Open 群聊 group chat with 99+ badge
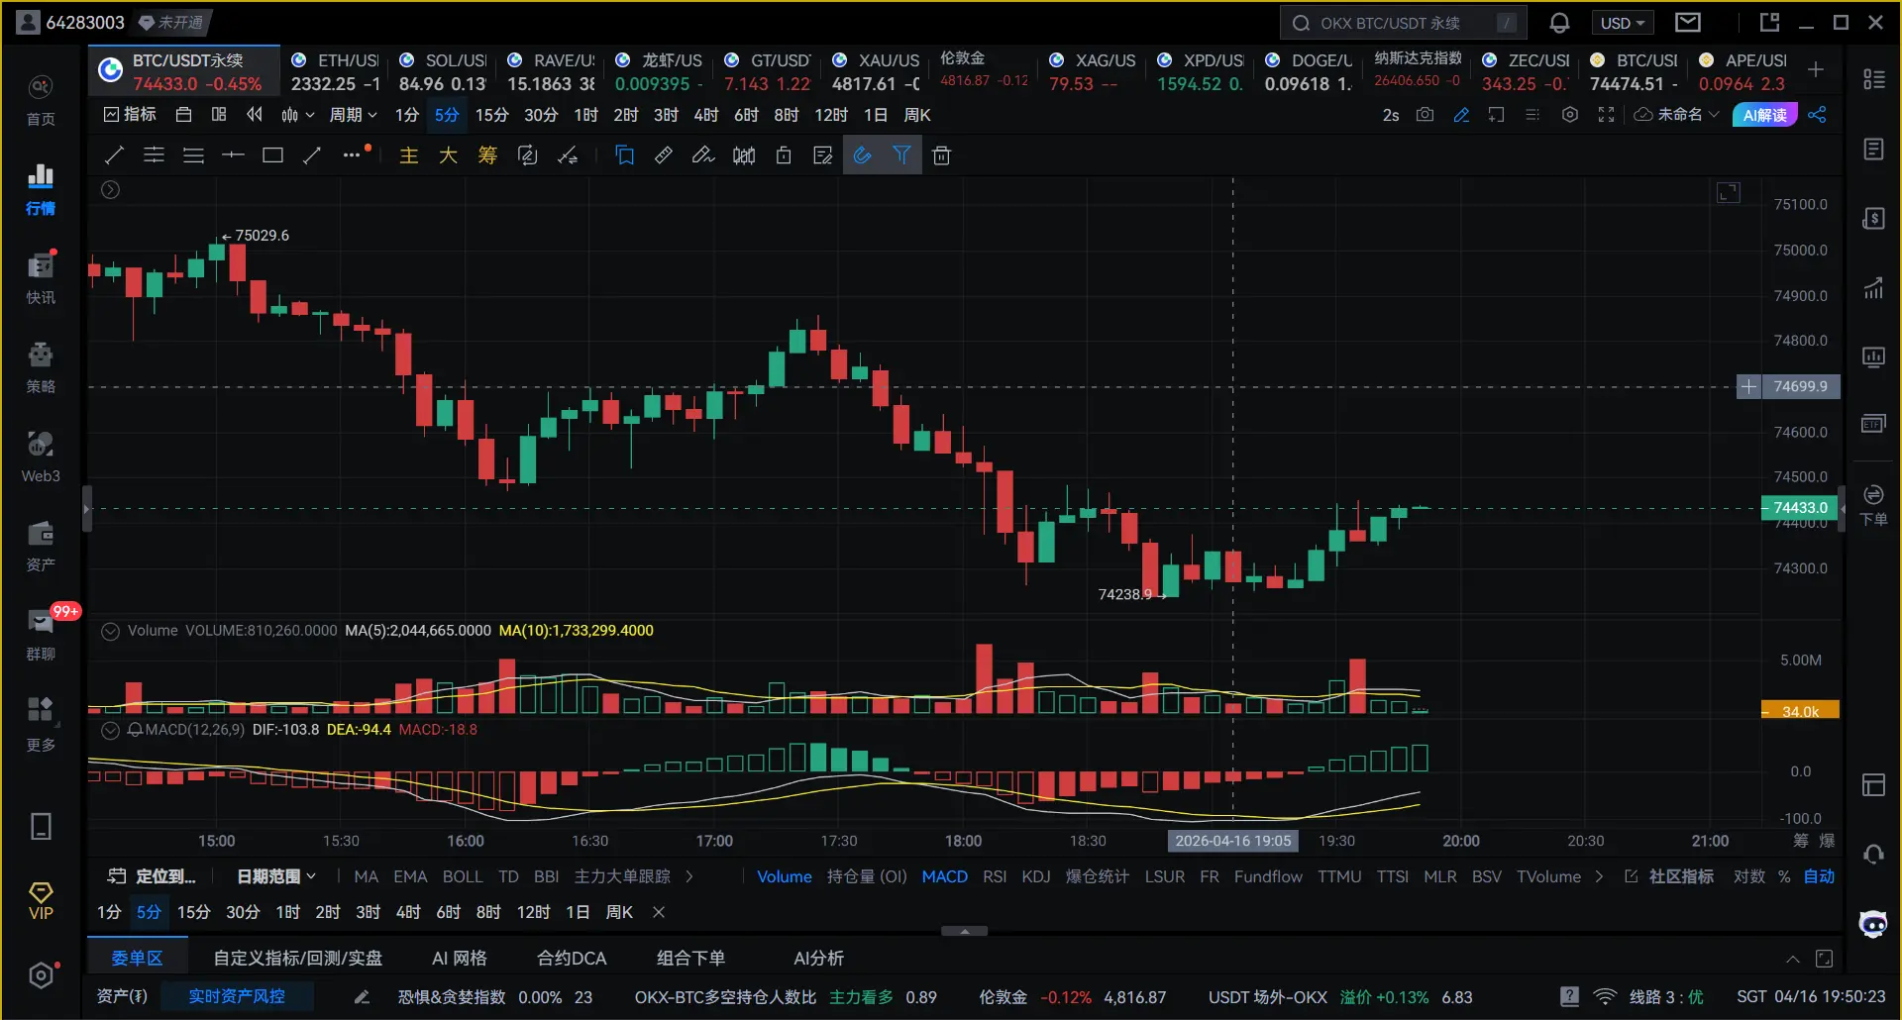1902x1020 pixels. pyautogui.click(x=41, y=636)
